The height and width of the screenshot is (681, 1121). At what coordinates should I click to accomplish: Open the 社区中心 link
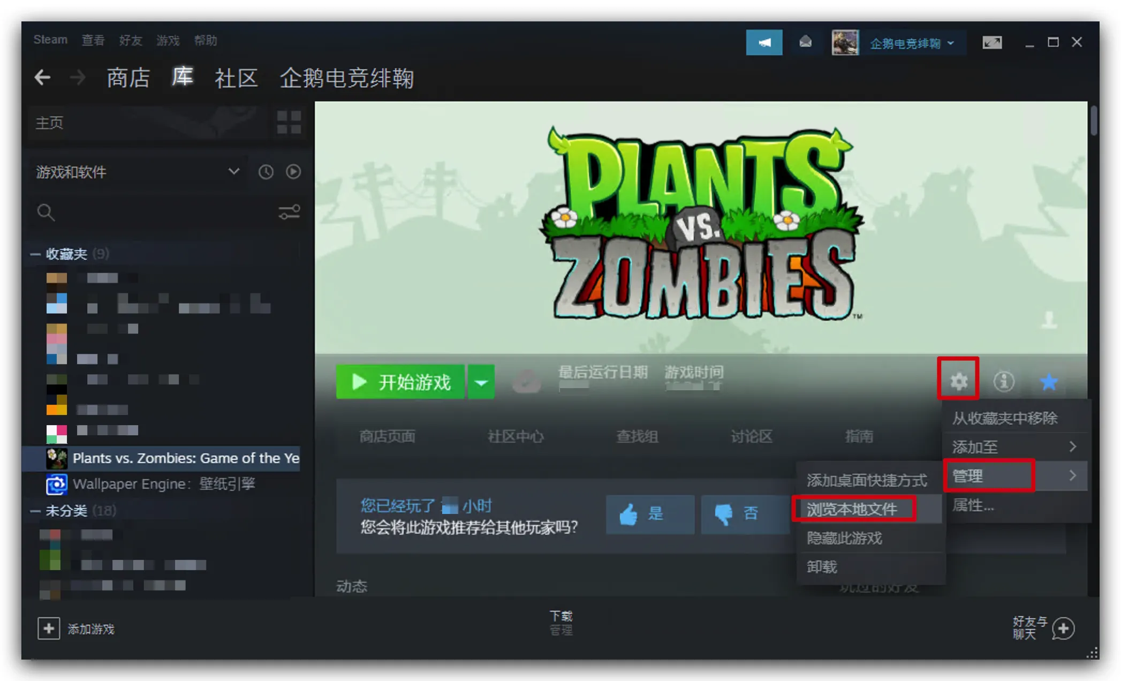(x=516, y=437)
